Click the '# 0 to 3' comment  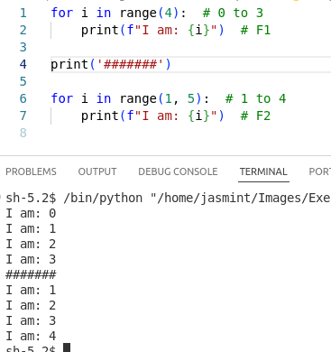(233, 13)
